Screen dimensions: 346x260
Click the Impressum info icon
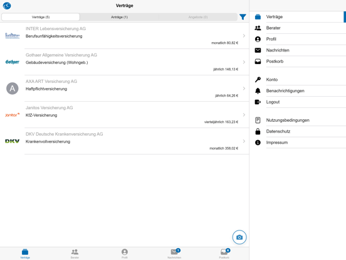(x=258, y=143)
